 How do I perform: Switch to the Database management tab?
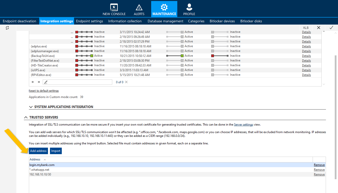point(165,21)
